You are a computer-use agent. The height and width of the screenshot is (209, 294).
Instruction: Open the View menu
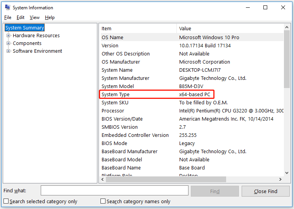[35, 17]
